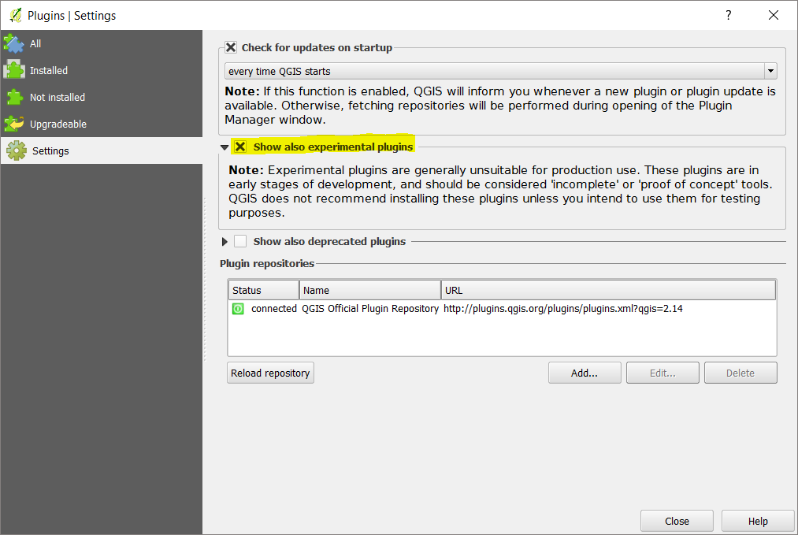Click the Reload repository button

tap(270, 372)
